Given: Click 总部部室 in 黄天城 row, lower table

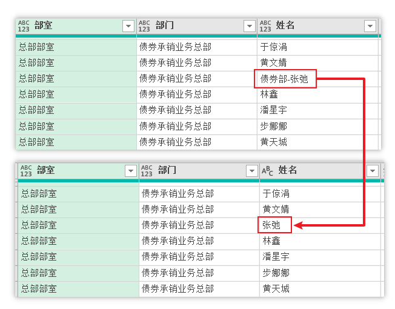Looking at the screenshot, I should (x=39, y=289).
